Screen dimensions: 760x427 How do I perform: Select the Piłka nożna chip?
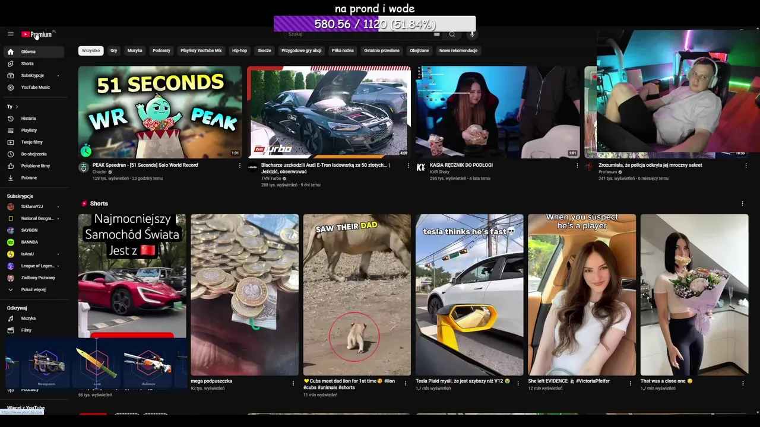pyautogui.click(x=343, y=51)
